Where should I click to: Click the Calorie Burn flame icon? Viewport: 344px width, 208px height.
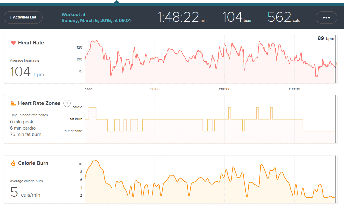coord(13,163)
